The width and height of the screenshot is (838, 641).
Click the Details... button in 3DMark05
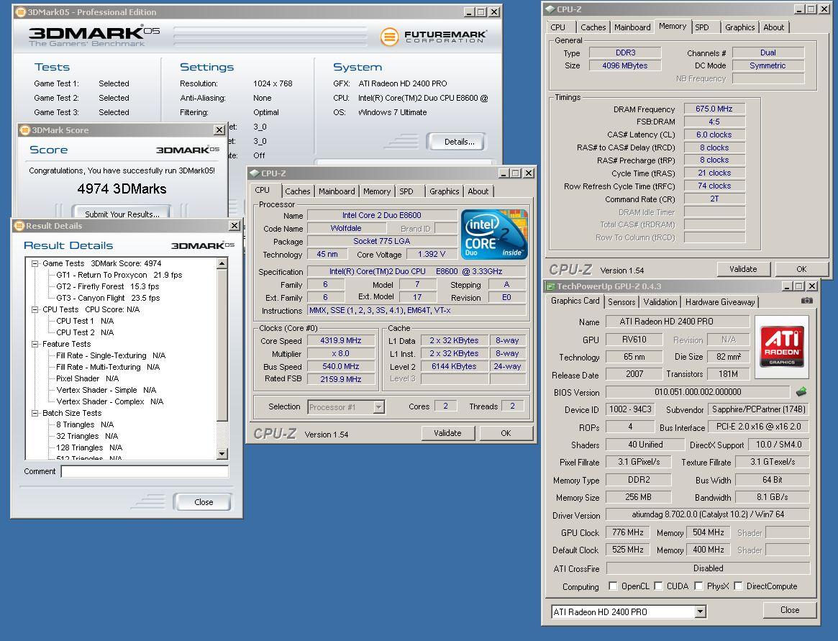click(458, 142)
